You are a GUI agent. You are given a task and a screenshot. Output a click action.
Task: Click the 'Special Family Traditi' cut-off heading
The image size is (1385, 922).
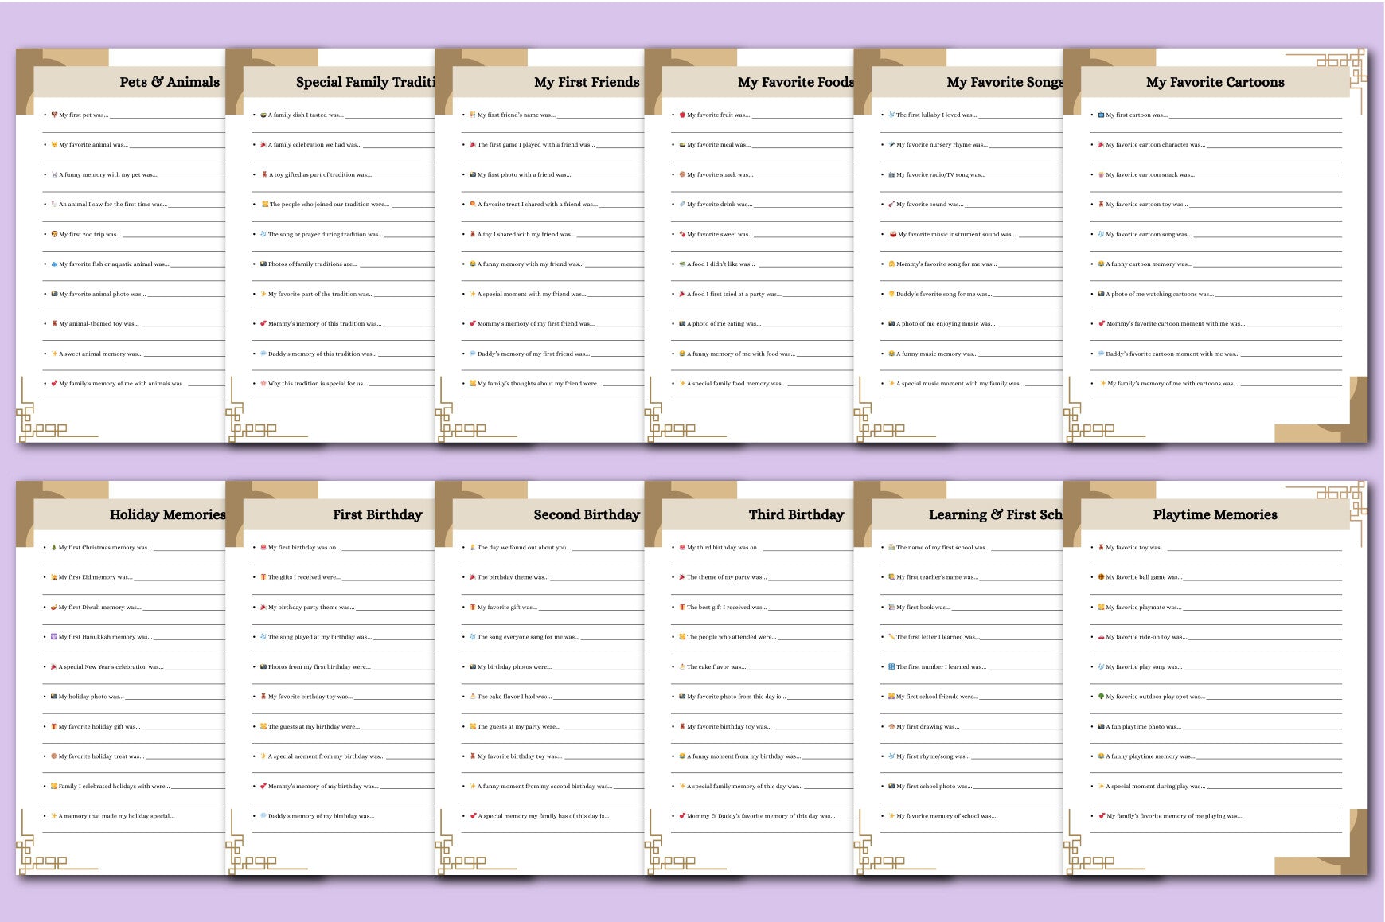click(365, 82)
